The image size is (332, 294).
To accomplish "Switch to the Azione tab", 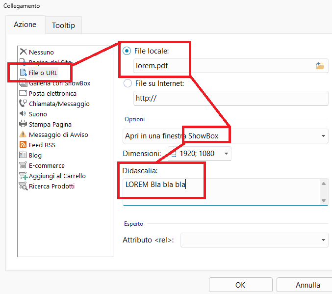I will point(25,25).
